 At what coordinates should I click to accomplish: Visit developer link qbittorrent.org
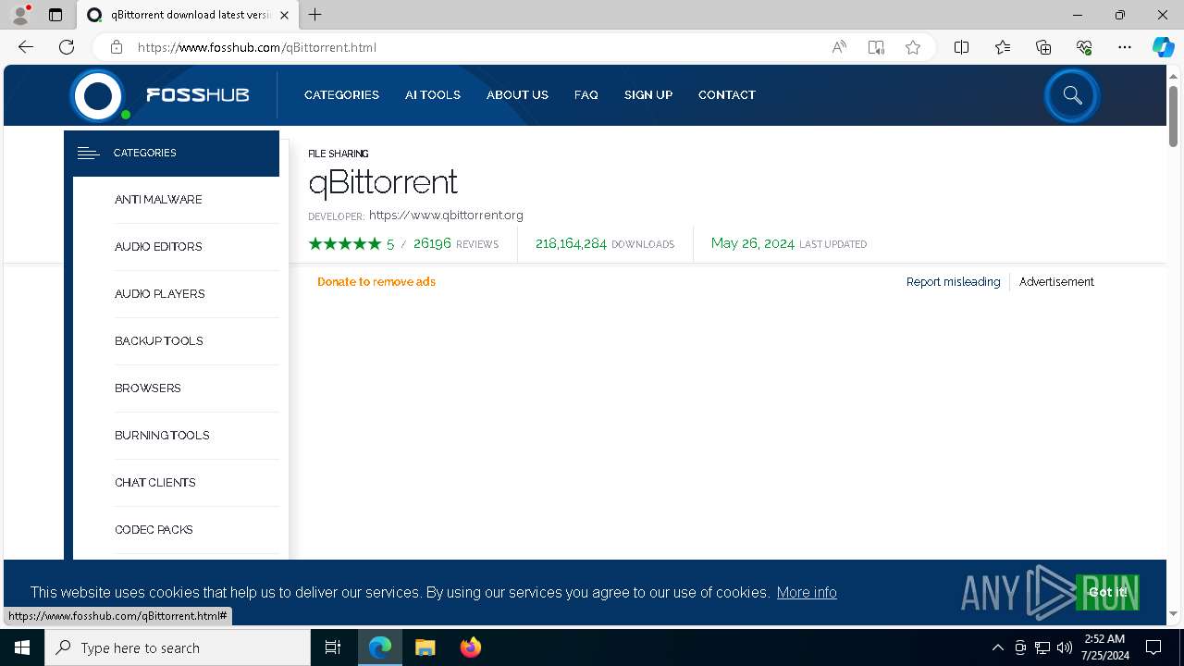[x=446, y=216]
